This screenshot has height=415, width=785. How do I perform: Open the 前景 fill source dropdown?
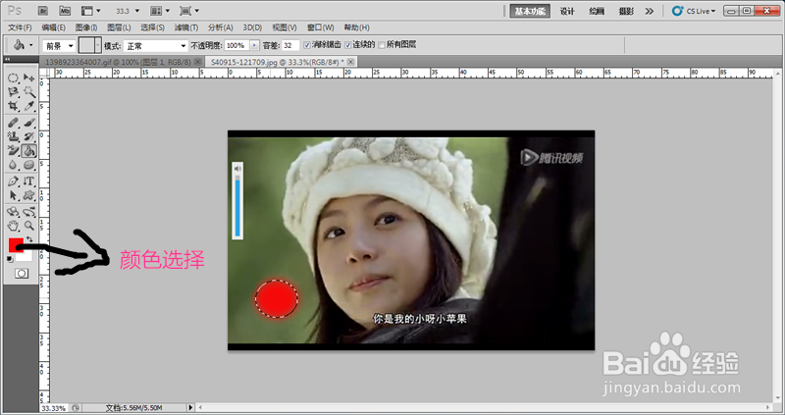tap(59, 45)
